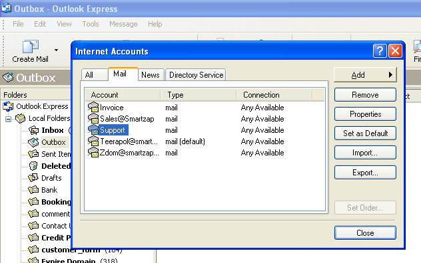
Task: Click the customer_form folder icon
Action: (33, 250)
